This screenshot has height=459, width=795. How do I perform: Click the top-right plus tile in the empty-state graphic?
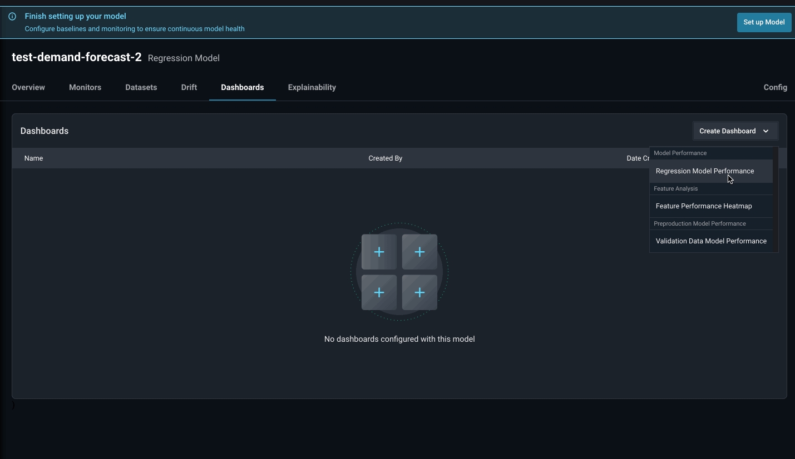click(419, 252)
